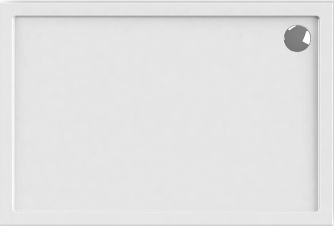Click the shadowed top inner edge of the basin
The image size is (334, 226).
(166, 17)
